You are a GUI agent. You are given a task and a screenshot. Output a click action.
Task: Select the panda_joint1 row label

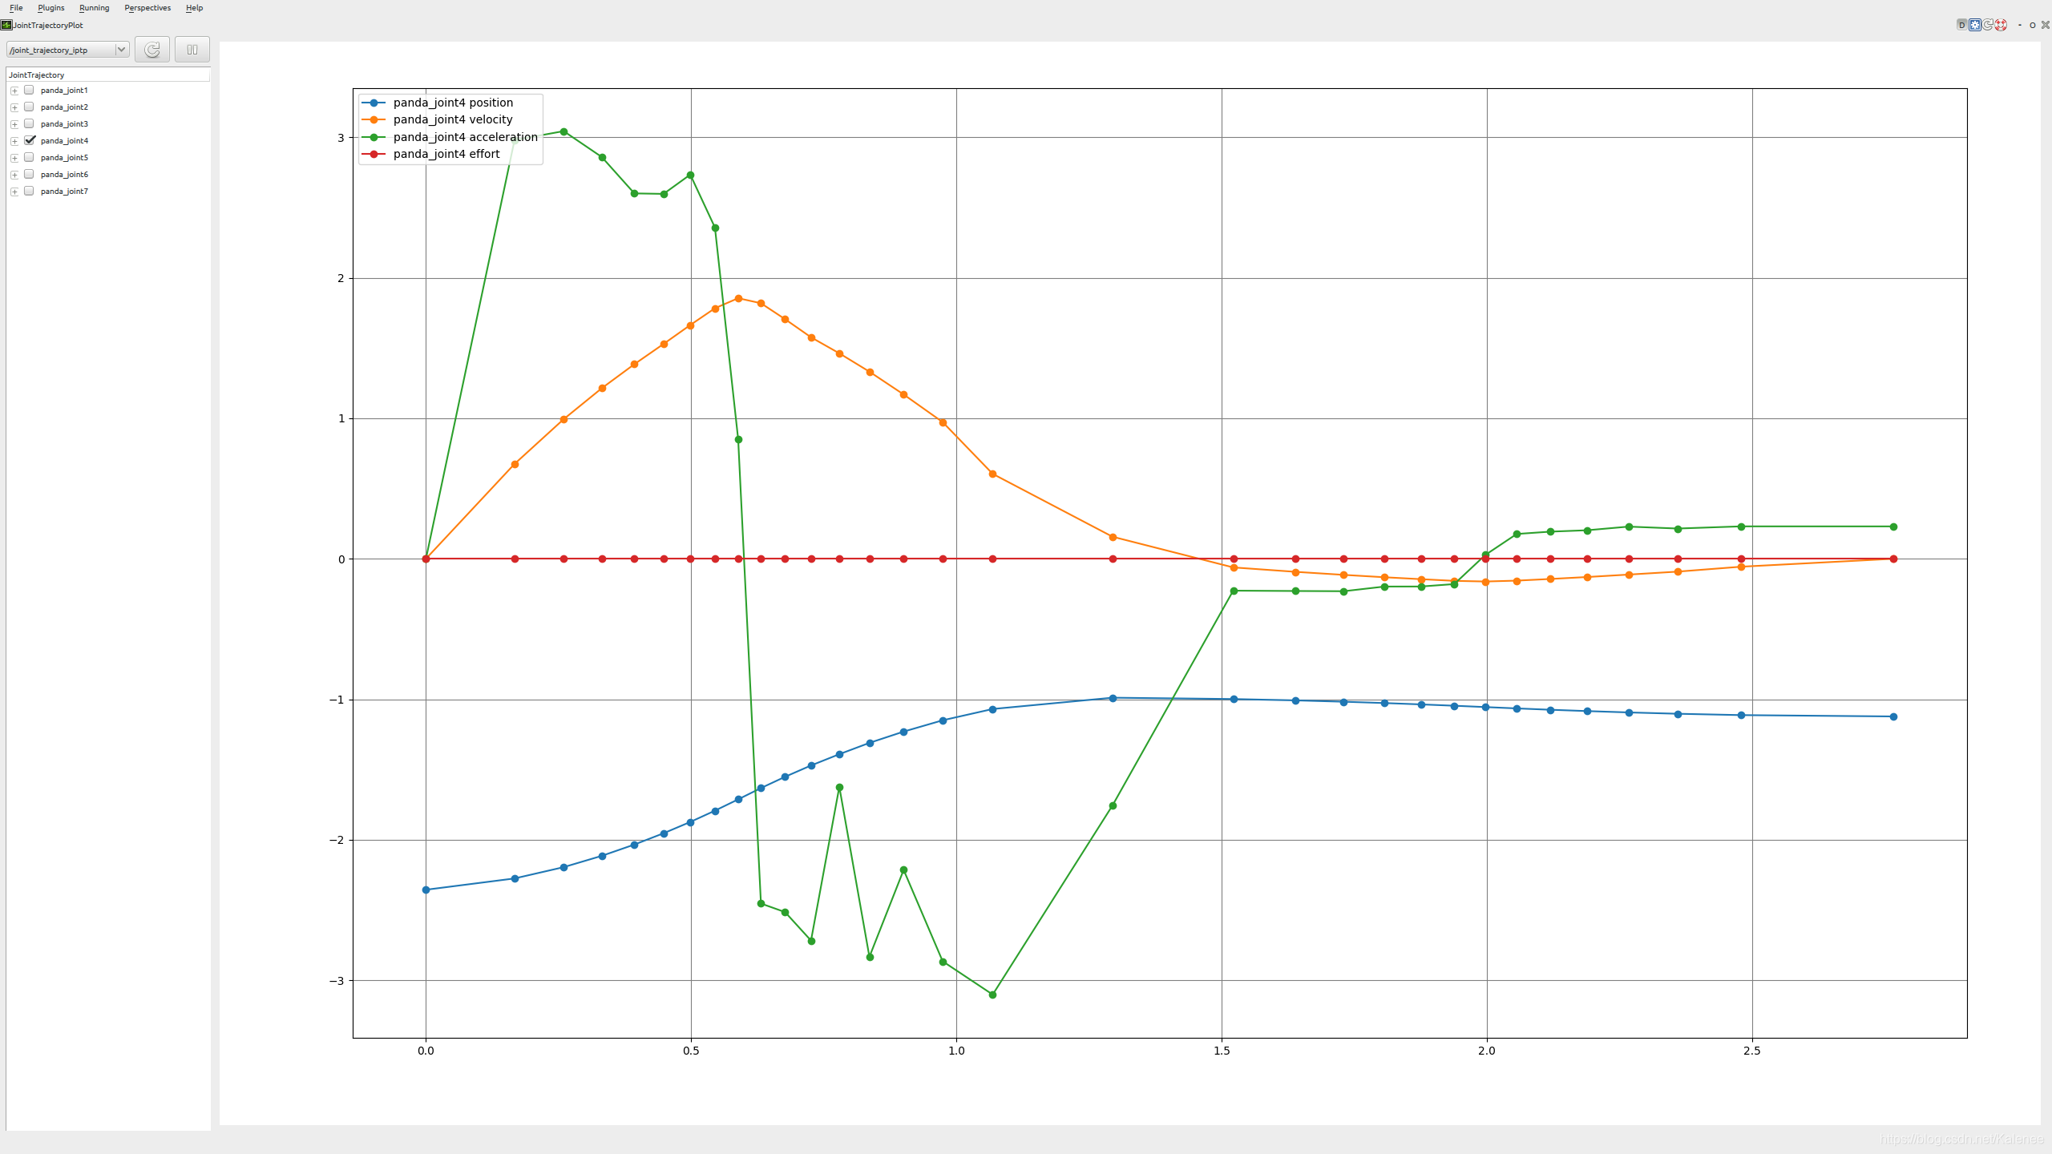tap(64, 91)
